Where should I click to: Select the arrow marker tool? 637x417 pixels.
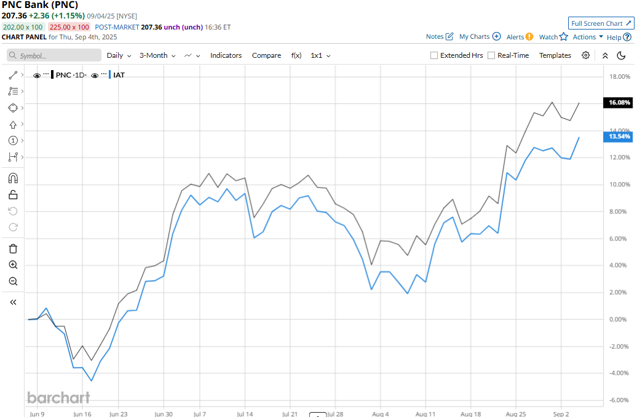click(13, 124)
